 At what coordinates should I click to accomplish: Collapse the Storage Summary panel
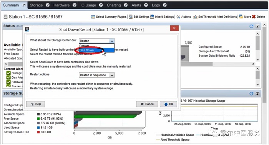tap(257, 94)
